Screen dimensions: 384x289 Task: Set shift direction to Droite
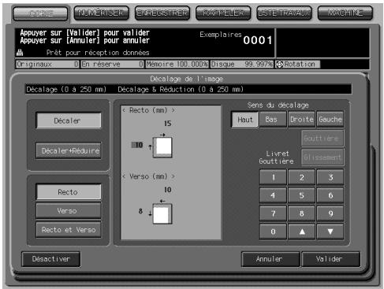(x=301, y=120)
